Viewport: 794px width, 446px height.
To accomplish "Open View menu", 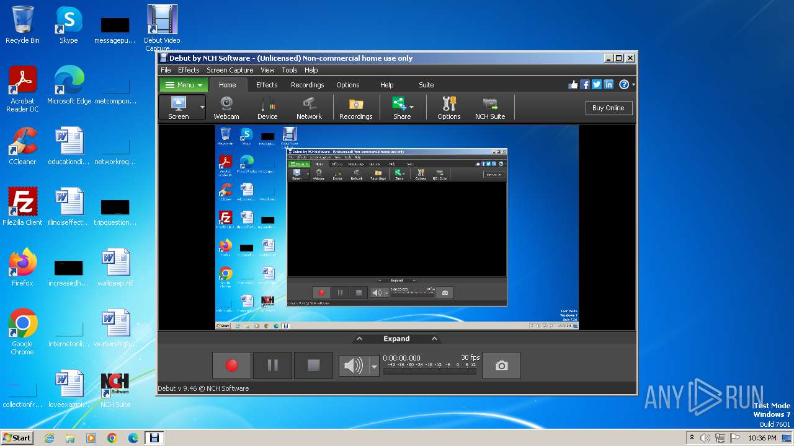I will pos(267,70).
